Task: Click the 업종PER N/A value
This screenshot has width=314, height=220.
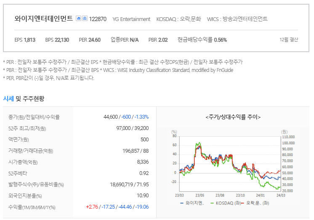Action: [125, 40]
